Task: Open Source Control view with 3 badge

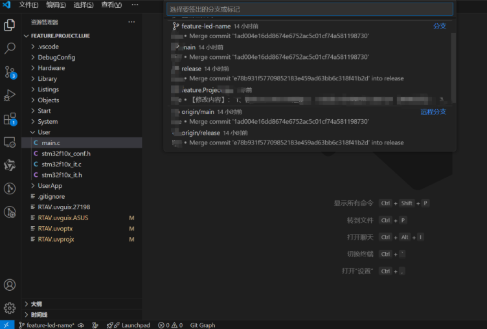Action: point(9,72)
